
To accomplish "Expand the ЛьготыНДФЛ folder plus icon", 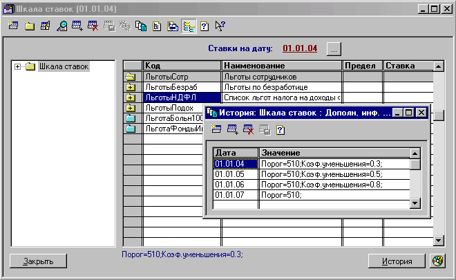I will pos(130,97).
